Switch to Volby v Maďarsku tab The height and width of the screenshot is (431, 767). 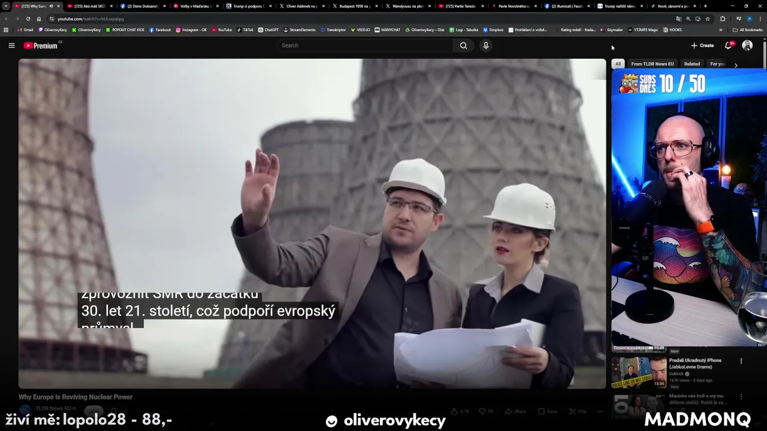[195, 6]
